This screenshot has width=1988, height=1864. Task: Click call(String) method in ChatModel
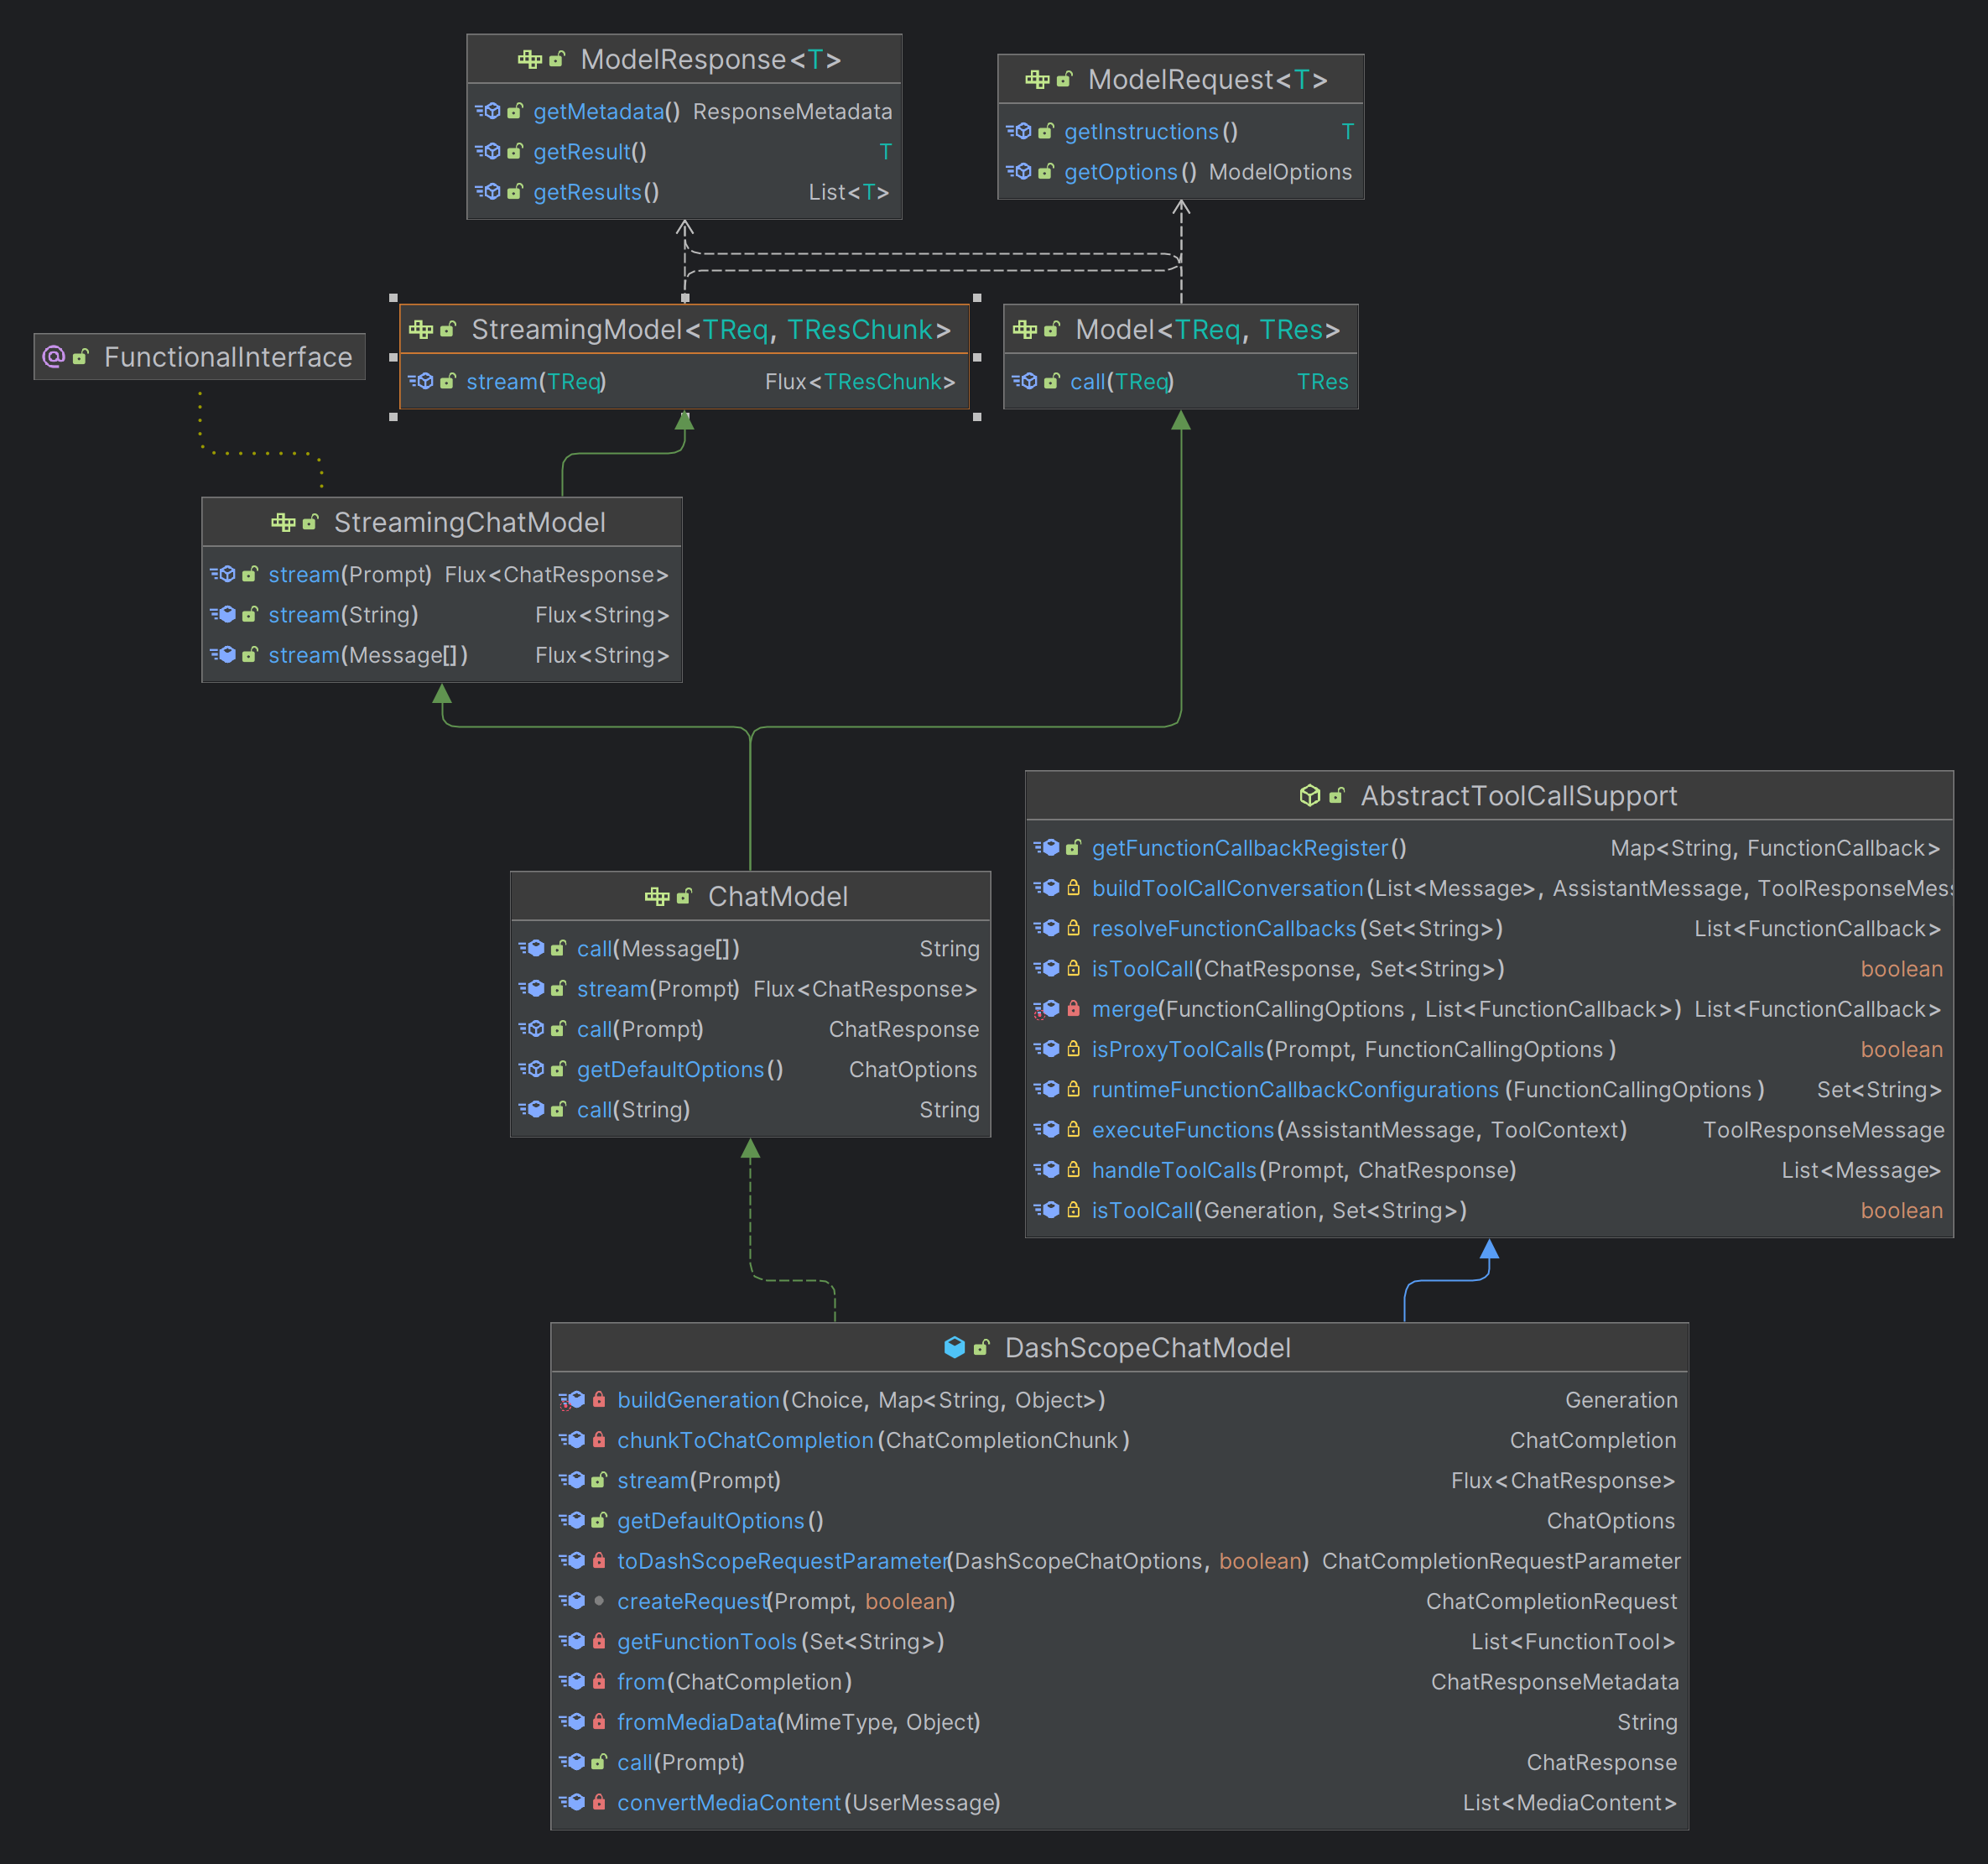pyautogui.click(x=633, y=1110)
